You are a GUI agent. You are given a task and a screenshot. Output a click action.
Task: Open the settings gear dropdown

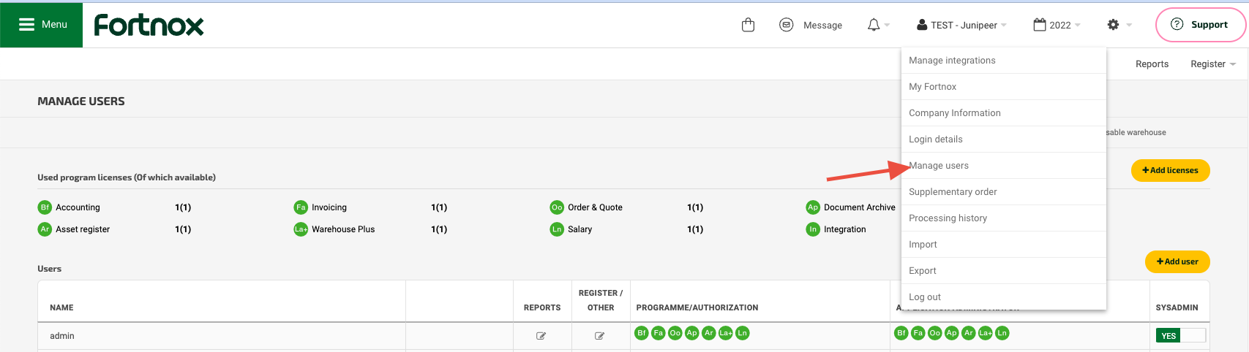click(x=1119, y=25)
